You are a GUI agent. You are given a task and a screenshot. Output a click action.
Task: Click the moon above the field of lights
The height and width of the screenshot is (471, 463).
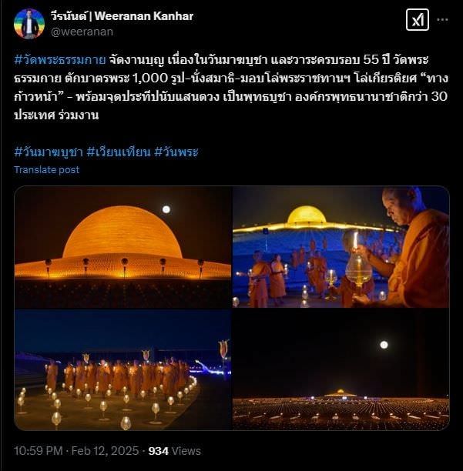point(384,345)
